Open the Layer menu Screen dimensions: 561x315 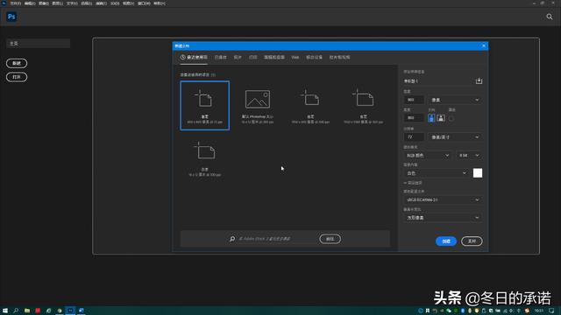click(57, 3)
